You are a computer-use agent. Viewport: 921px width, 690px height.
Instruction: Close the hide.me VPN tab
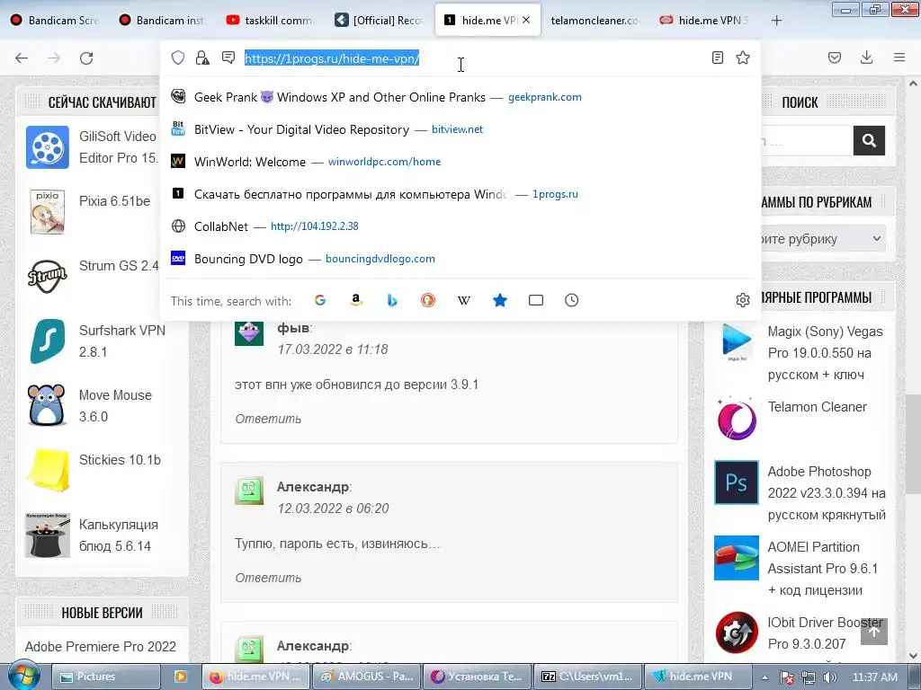coord(526,20)
